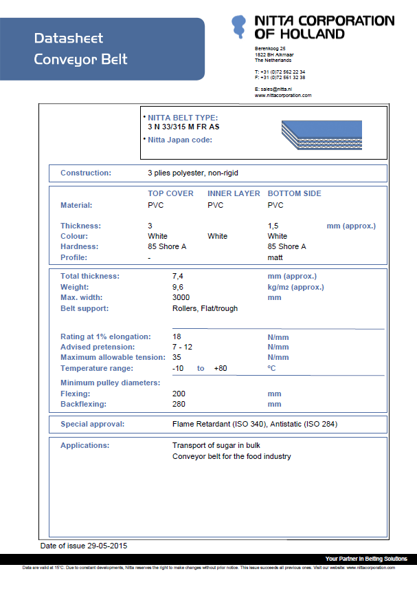Select the NITTA CORPORATION OF HOLLAND heading
Viewport: 417px width, 589px height.
324,27
